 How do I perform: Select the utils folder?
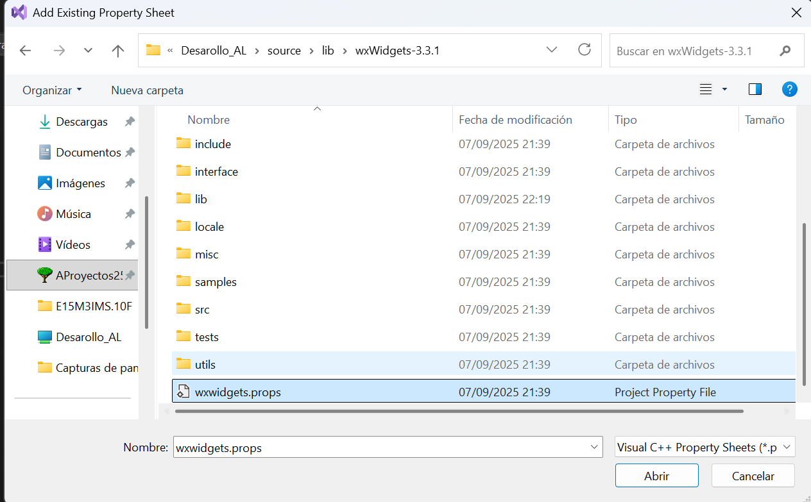point(484,364)
